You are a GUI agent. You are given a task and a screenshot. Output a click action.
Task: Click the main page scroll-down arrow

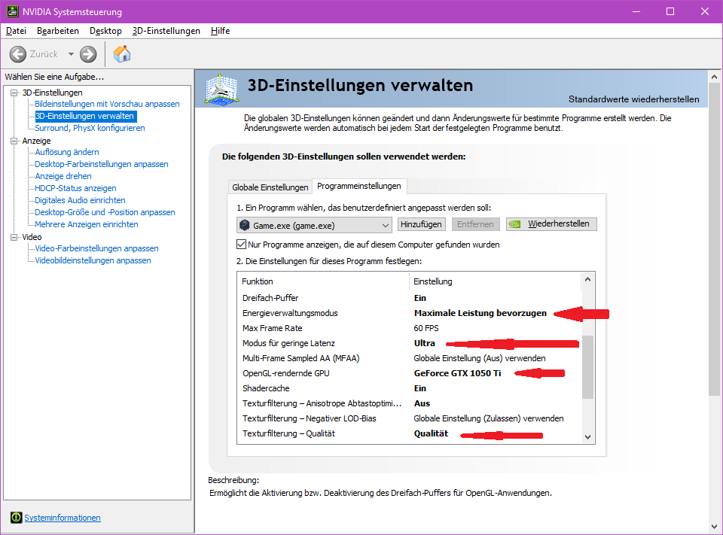click(714, 527)
